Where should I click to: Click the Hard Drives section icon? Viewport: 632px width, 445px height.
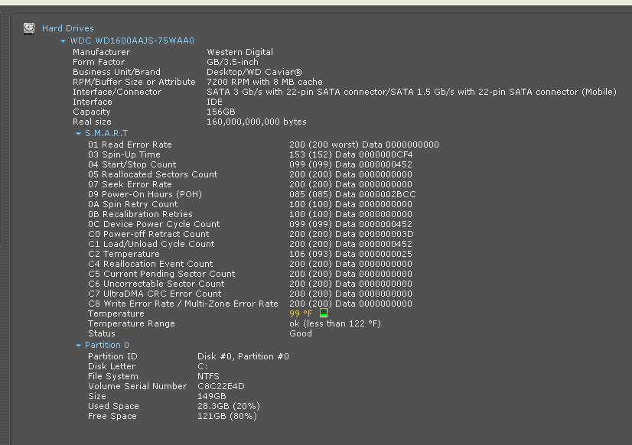click(29, 28)
